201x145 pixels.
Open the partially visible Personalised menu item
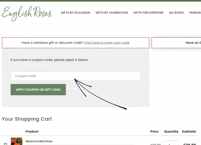click(195, 13)
